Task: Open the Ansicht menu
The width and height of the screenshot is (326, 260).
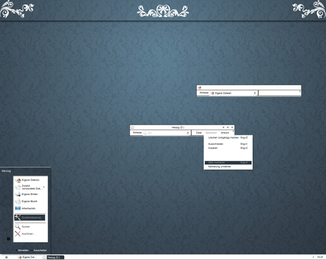Action: [x=225, y=133]
